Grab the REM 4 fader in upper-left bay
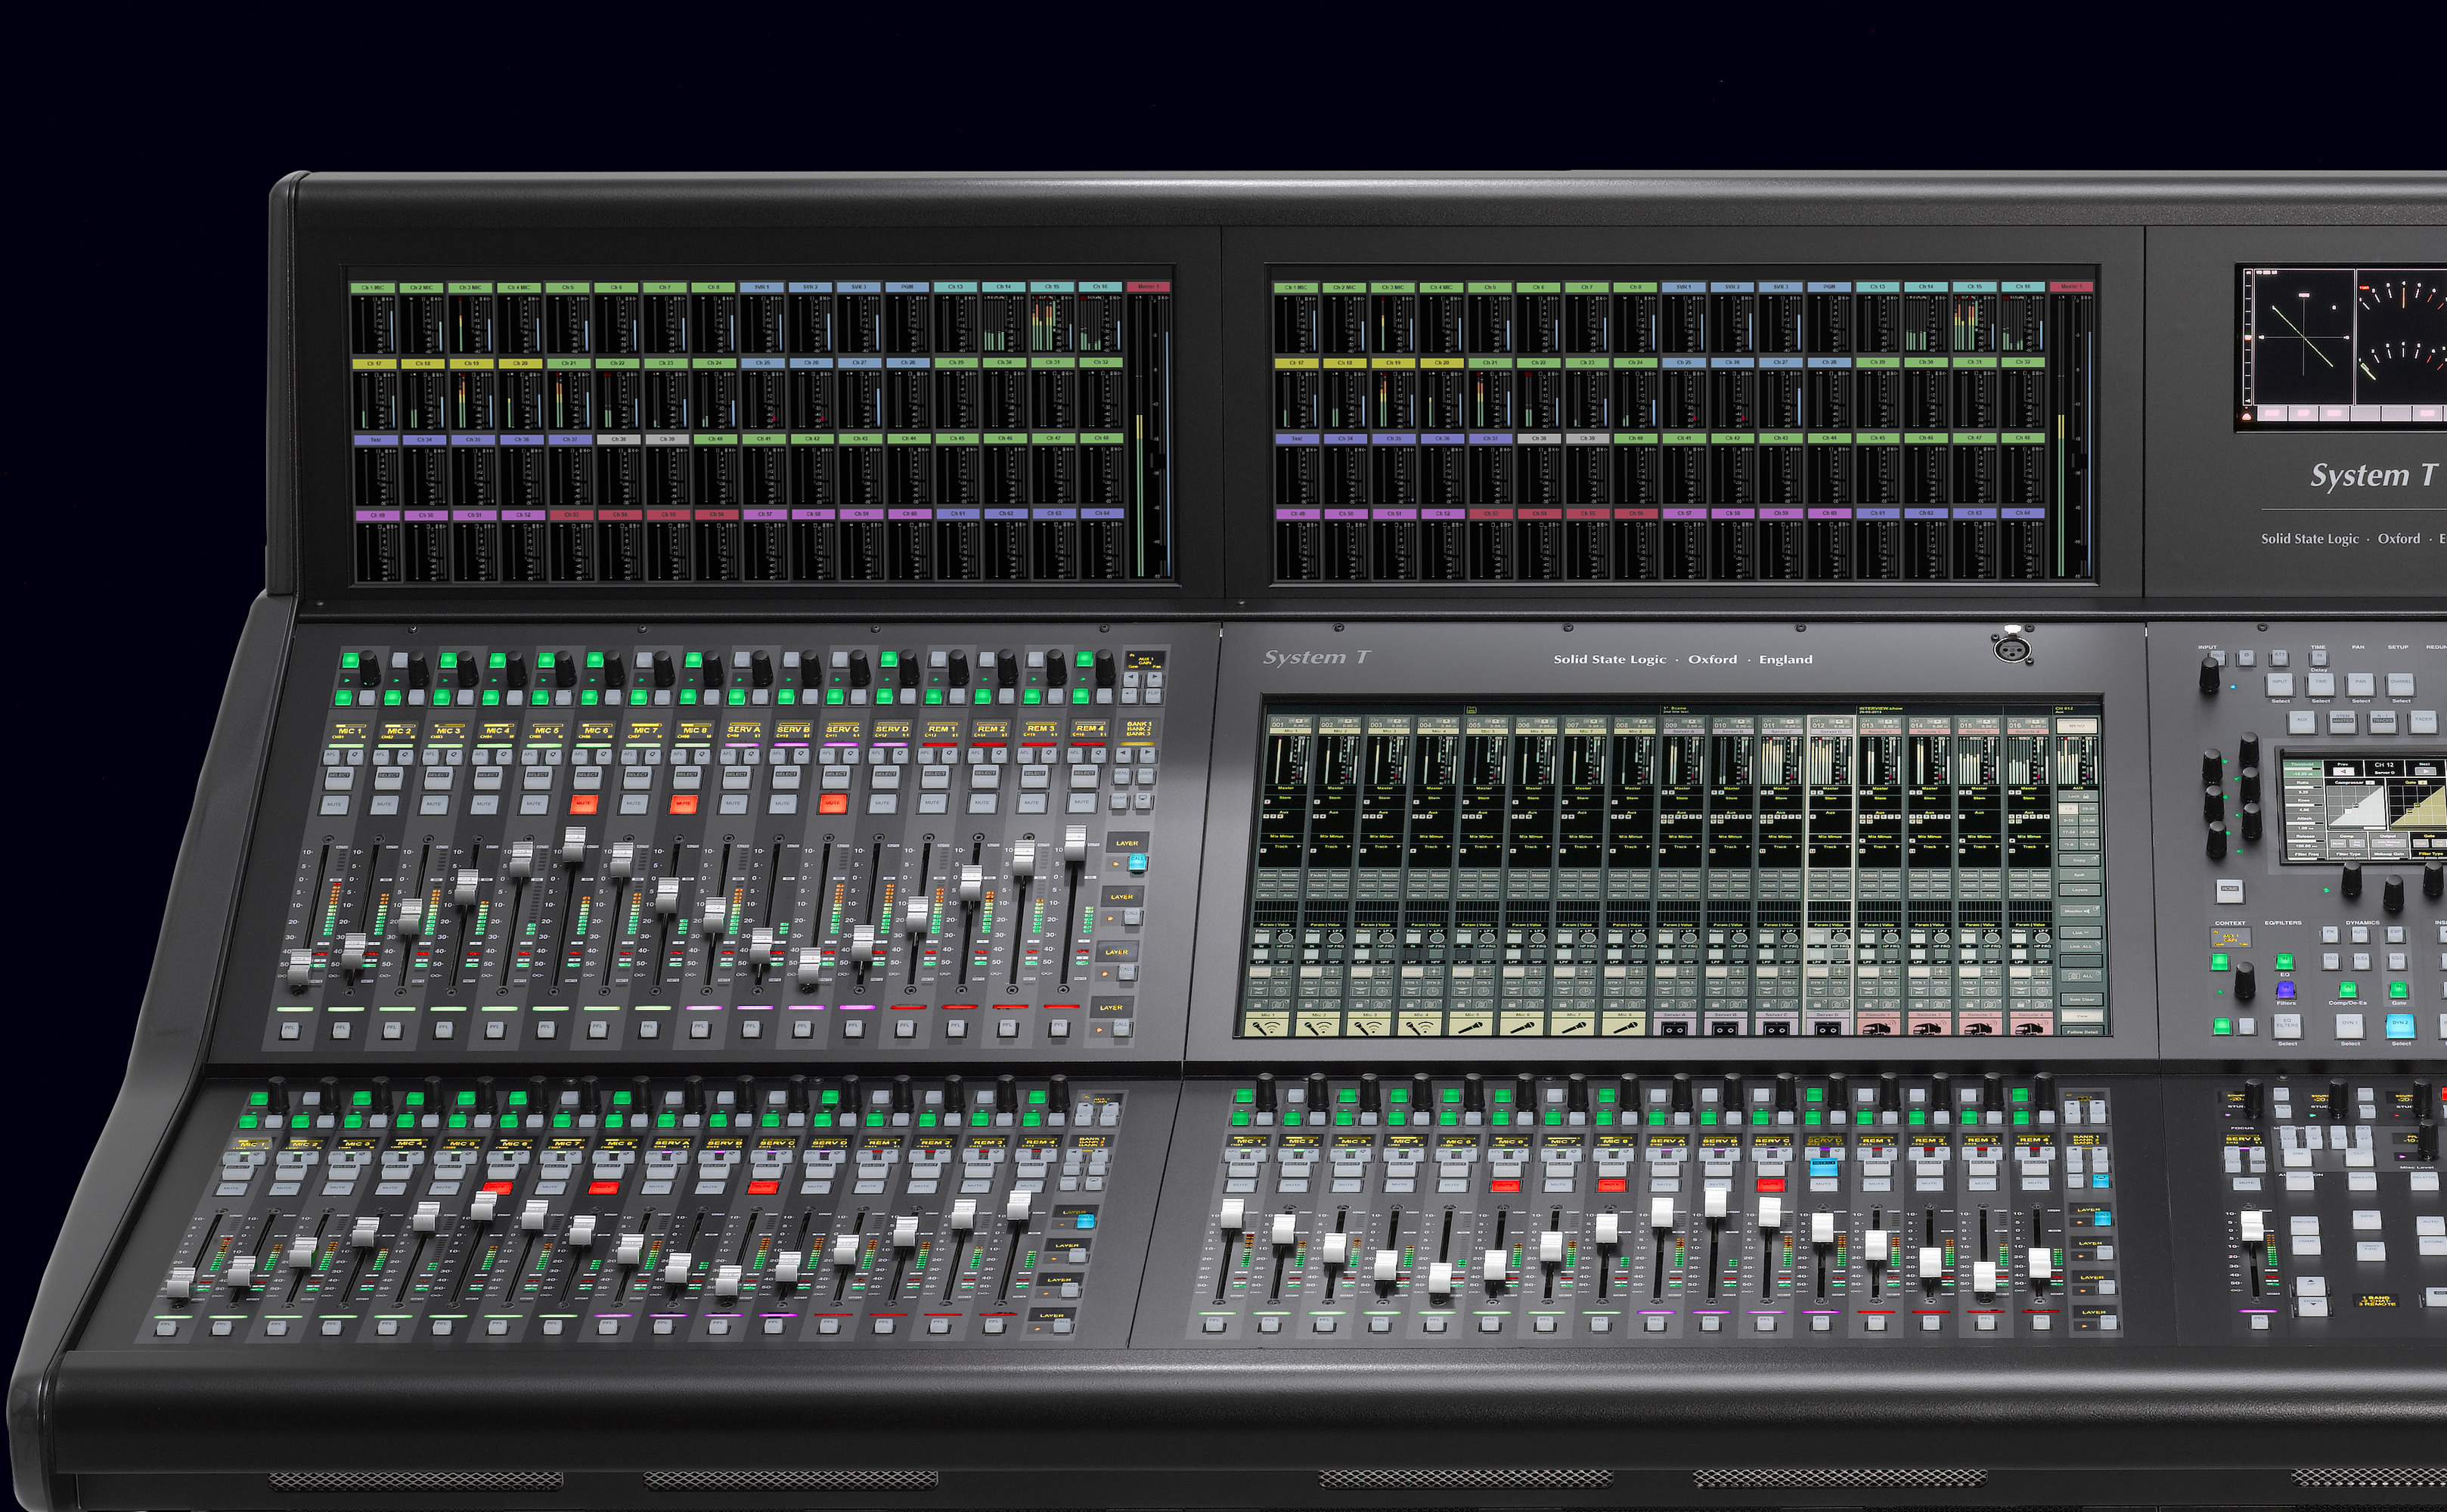2447x1512 pixels. click(1075, 843)
